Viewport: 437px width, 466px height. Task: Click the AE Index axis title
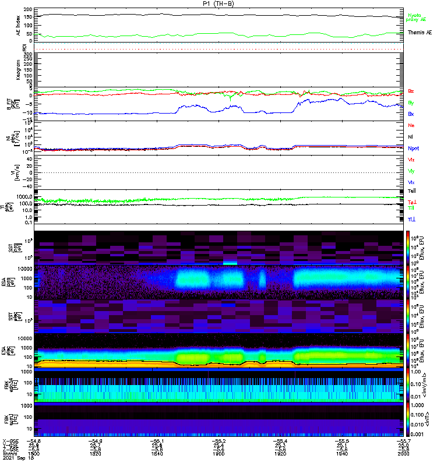[x=19, y=26]
